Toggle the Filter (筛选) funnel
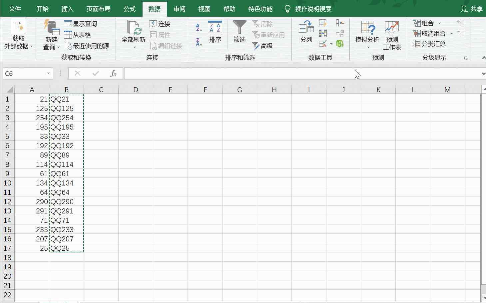This screenshot has width=486, height=303. [240, 32]
